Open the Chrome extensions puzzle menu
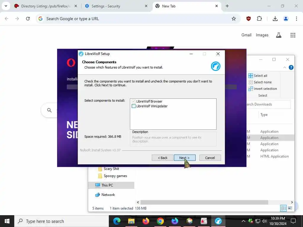Image resolution: width=303 pixels, height=227 pixels. (x=259, y=19)
